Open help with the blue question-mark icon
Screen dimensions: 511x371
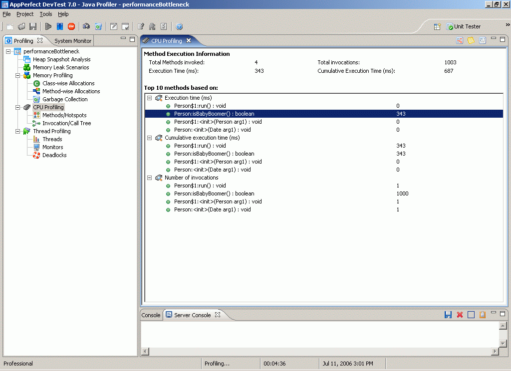point(179,27)
